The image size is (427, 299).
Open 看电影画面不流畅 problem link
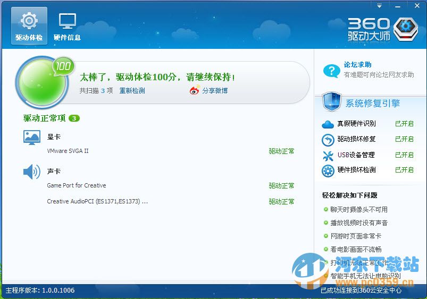click(x=356, y=250)
